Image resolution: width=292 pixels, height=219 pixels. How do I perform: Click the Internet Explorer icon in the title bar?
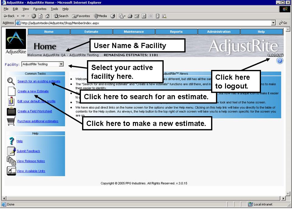[x=4, y=2]
